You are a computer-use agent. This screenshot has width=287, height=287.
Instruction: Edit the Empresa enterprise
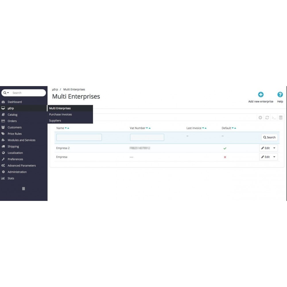tap(265, 157)
